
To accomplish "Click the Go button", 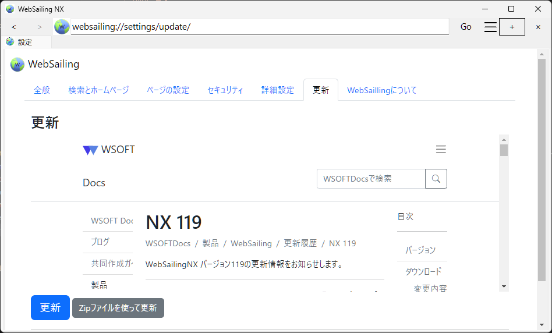I will pos(466,27).
